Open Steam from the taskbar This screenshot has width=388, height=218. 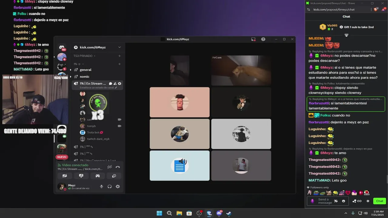(229, 213)
